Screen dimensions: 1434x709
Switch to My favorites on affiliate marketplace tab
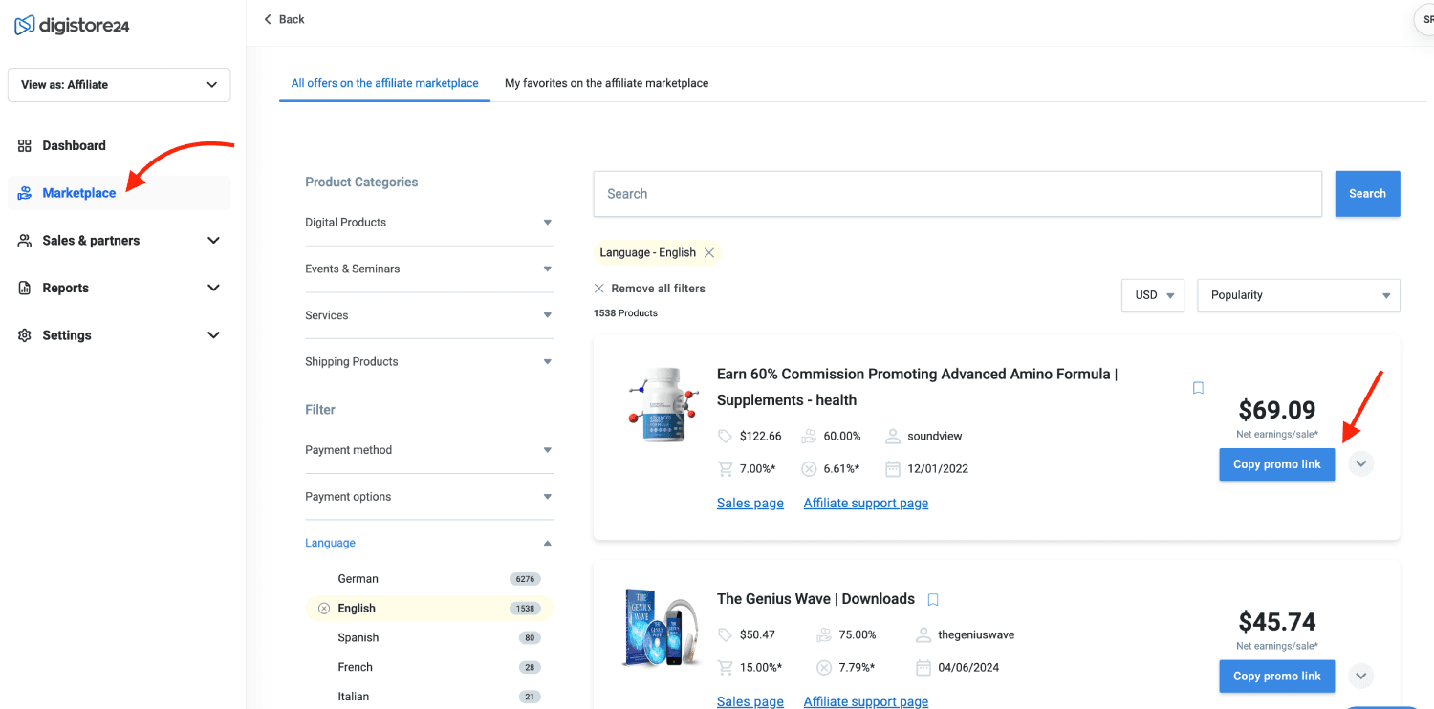(607, 83)
